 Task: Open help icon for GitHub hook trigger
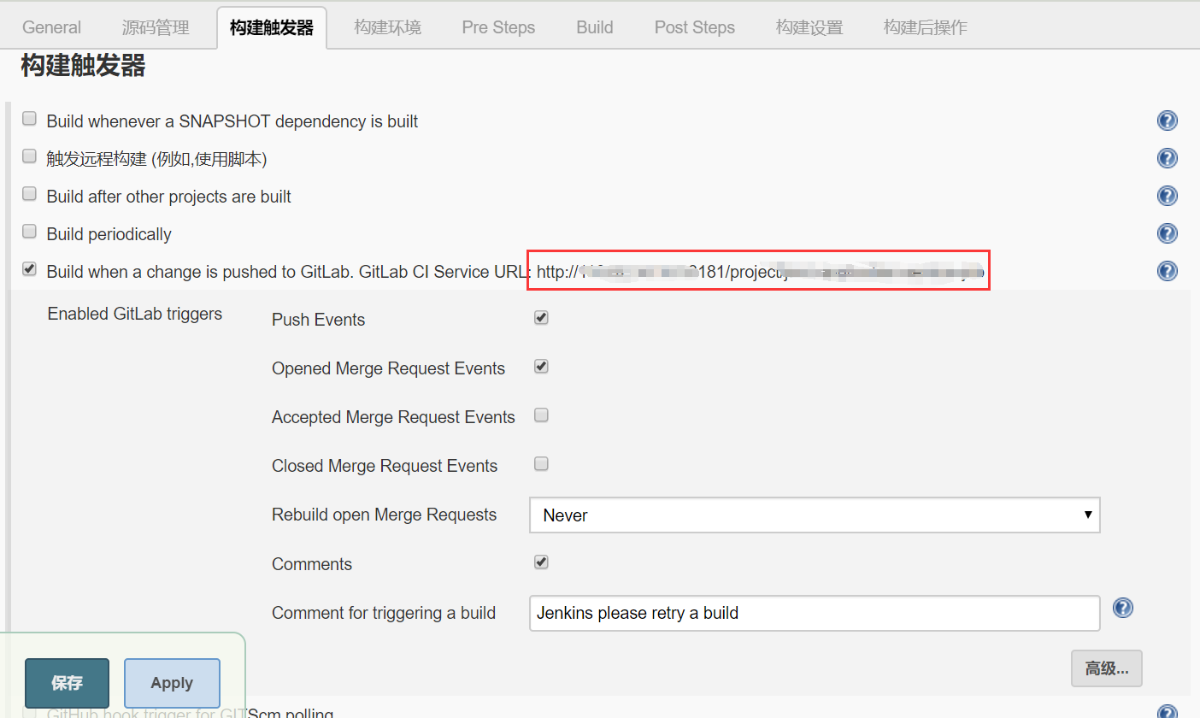[x=1168, y=712]
